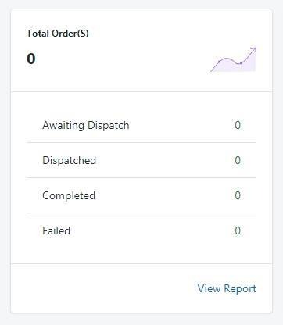Select the Dispatched status label
The height and width of the screenshot is (325, 283).
tap(69, 160)
